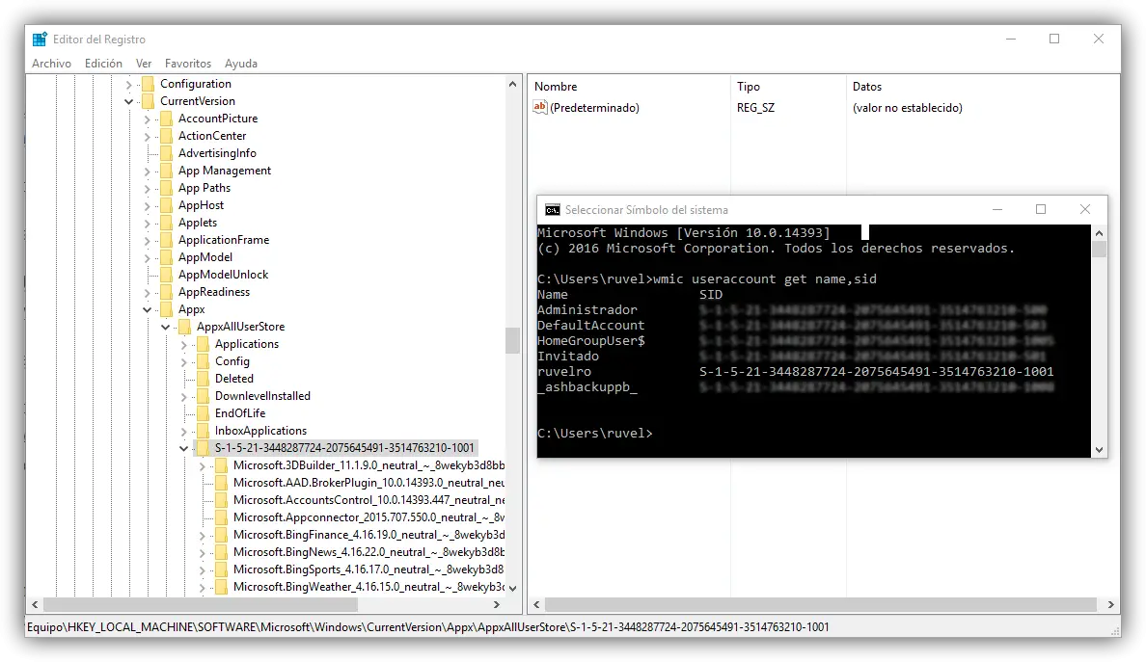Close the command prompt window
The image size is (1146, 662).
click(1085, 209)
